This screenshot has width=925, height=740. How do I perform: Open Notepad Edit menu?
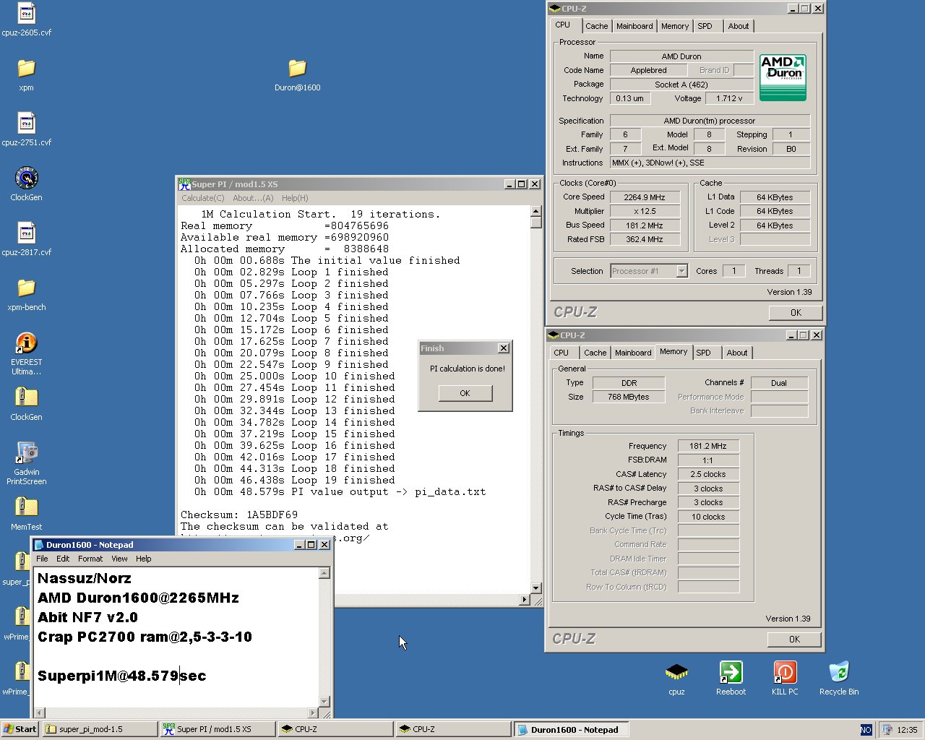[x=63, y=559]
